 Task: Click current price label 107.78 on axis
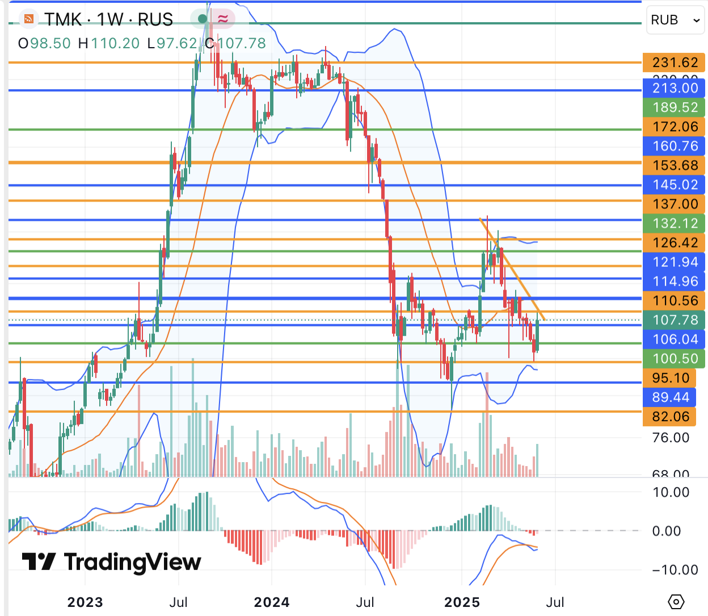pyautogui.click(x=674, y=320)
